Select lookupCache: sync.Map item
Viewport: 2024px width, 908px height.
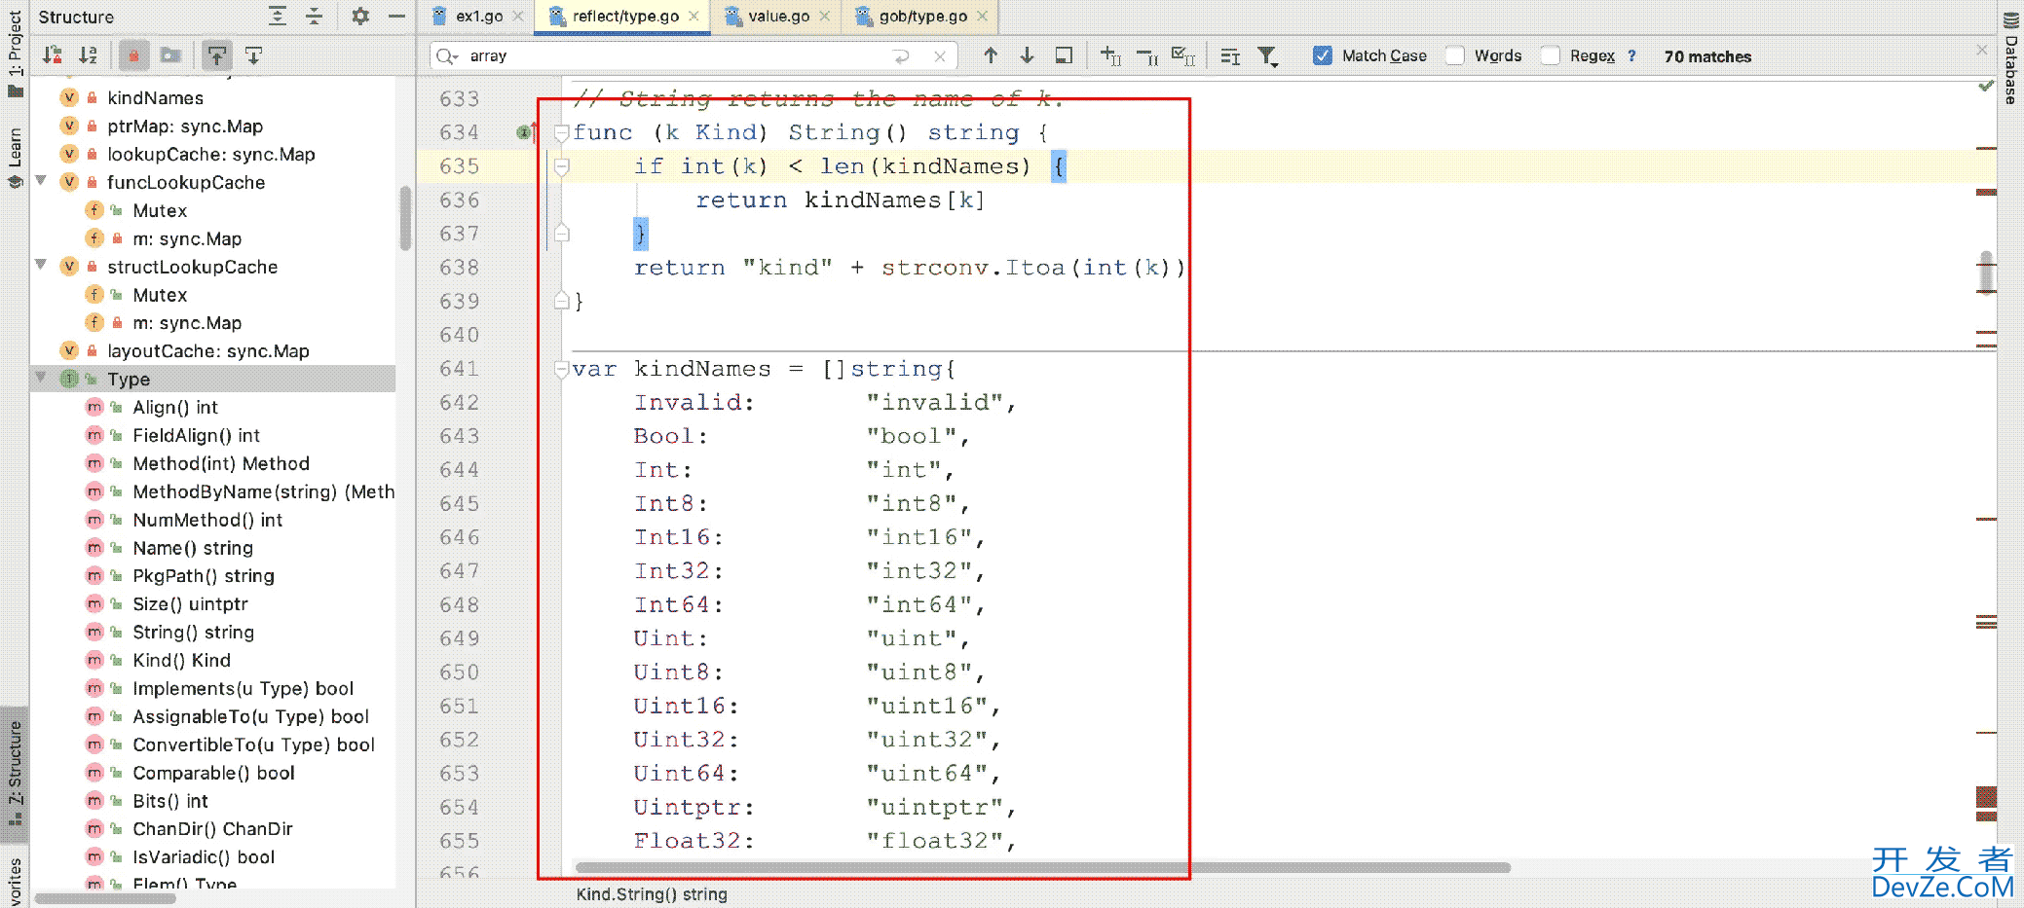coord(210,154)
